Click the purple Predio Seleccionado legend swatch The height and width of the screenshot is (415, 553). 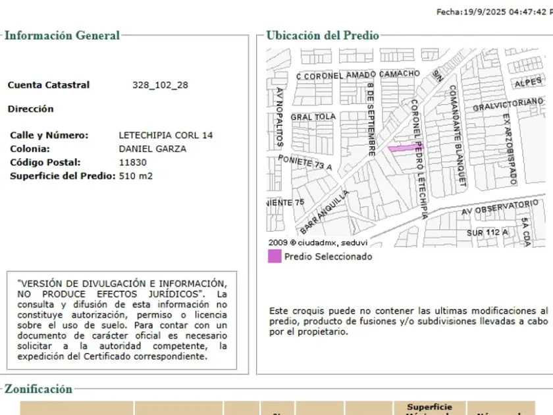tap(274, 257)
